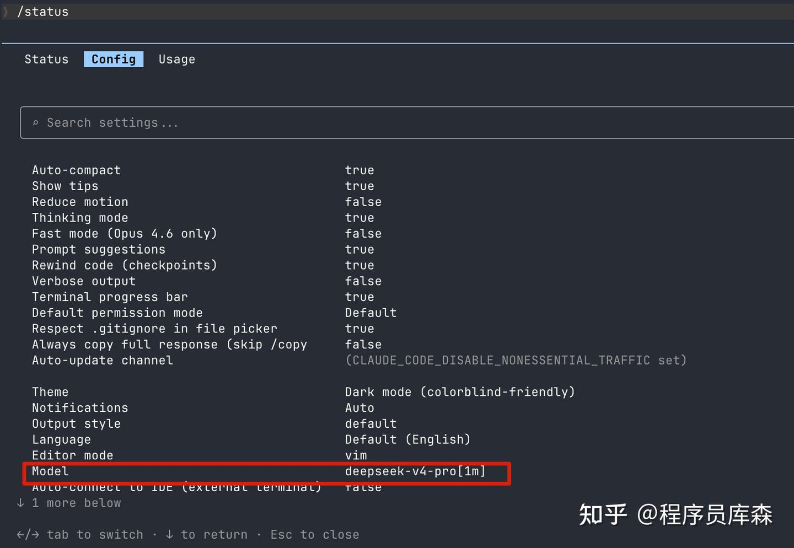Click the search magnifier icon
This screenshot has width=794, height=548.
[x=35, y=123]
